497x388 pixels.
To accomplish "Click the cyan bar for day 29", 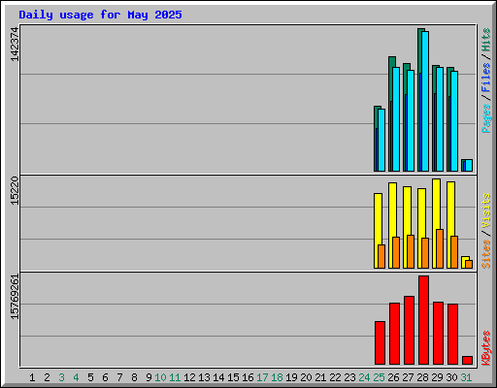I will coord(440,119).
